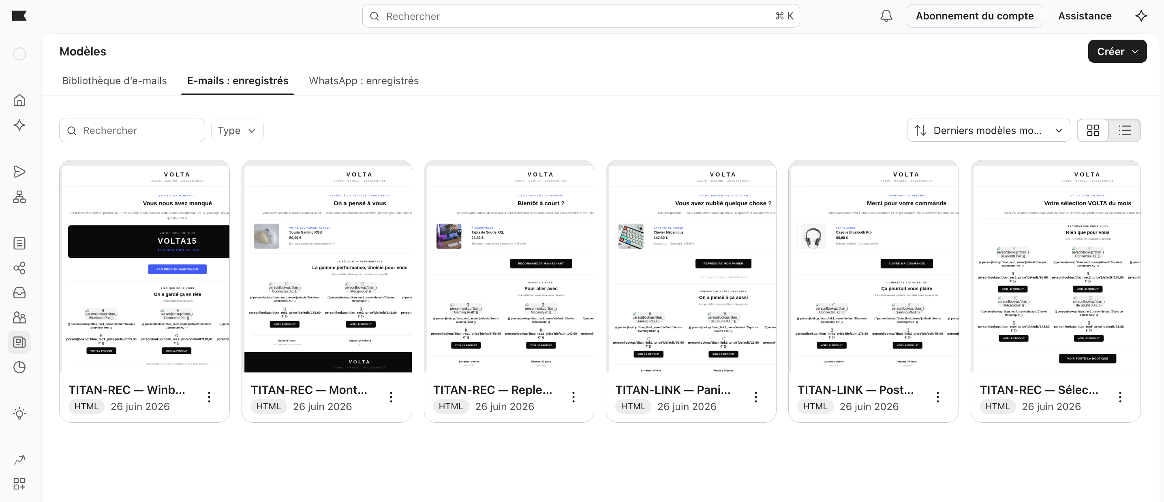Open the Forms list sidebar icon
This screenshot has height=502, width=1164.
click(19, 243)
